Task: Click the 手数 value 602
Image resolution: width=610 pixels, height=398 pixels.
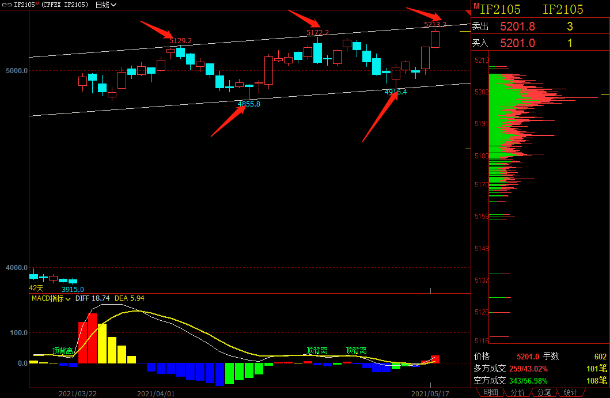Action: (600, 357)
